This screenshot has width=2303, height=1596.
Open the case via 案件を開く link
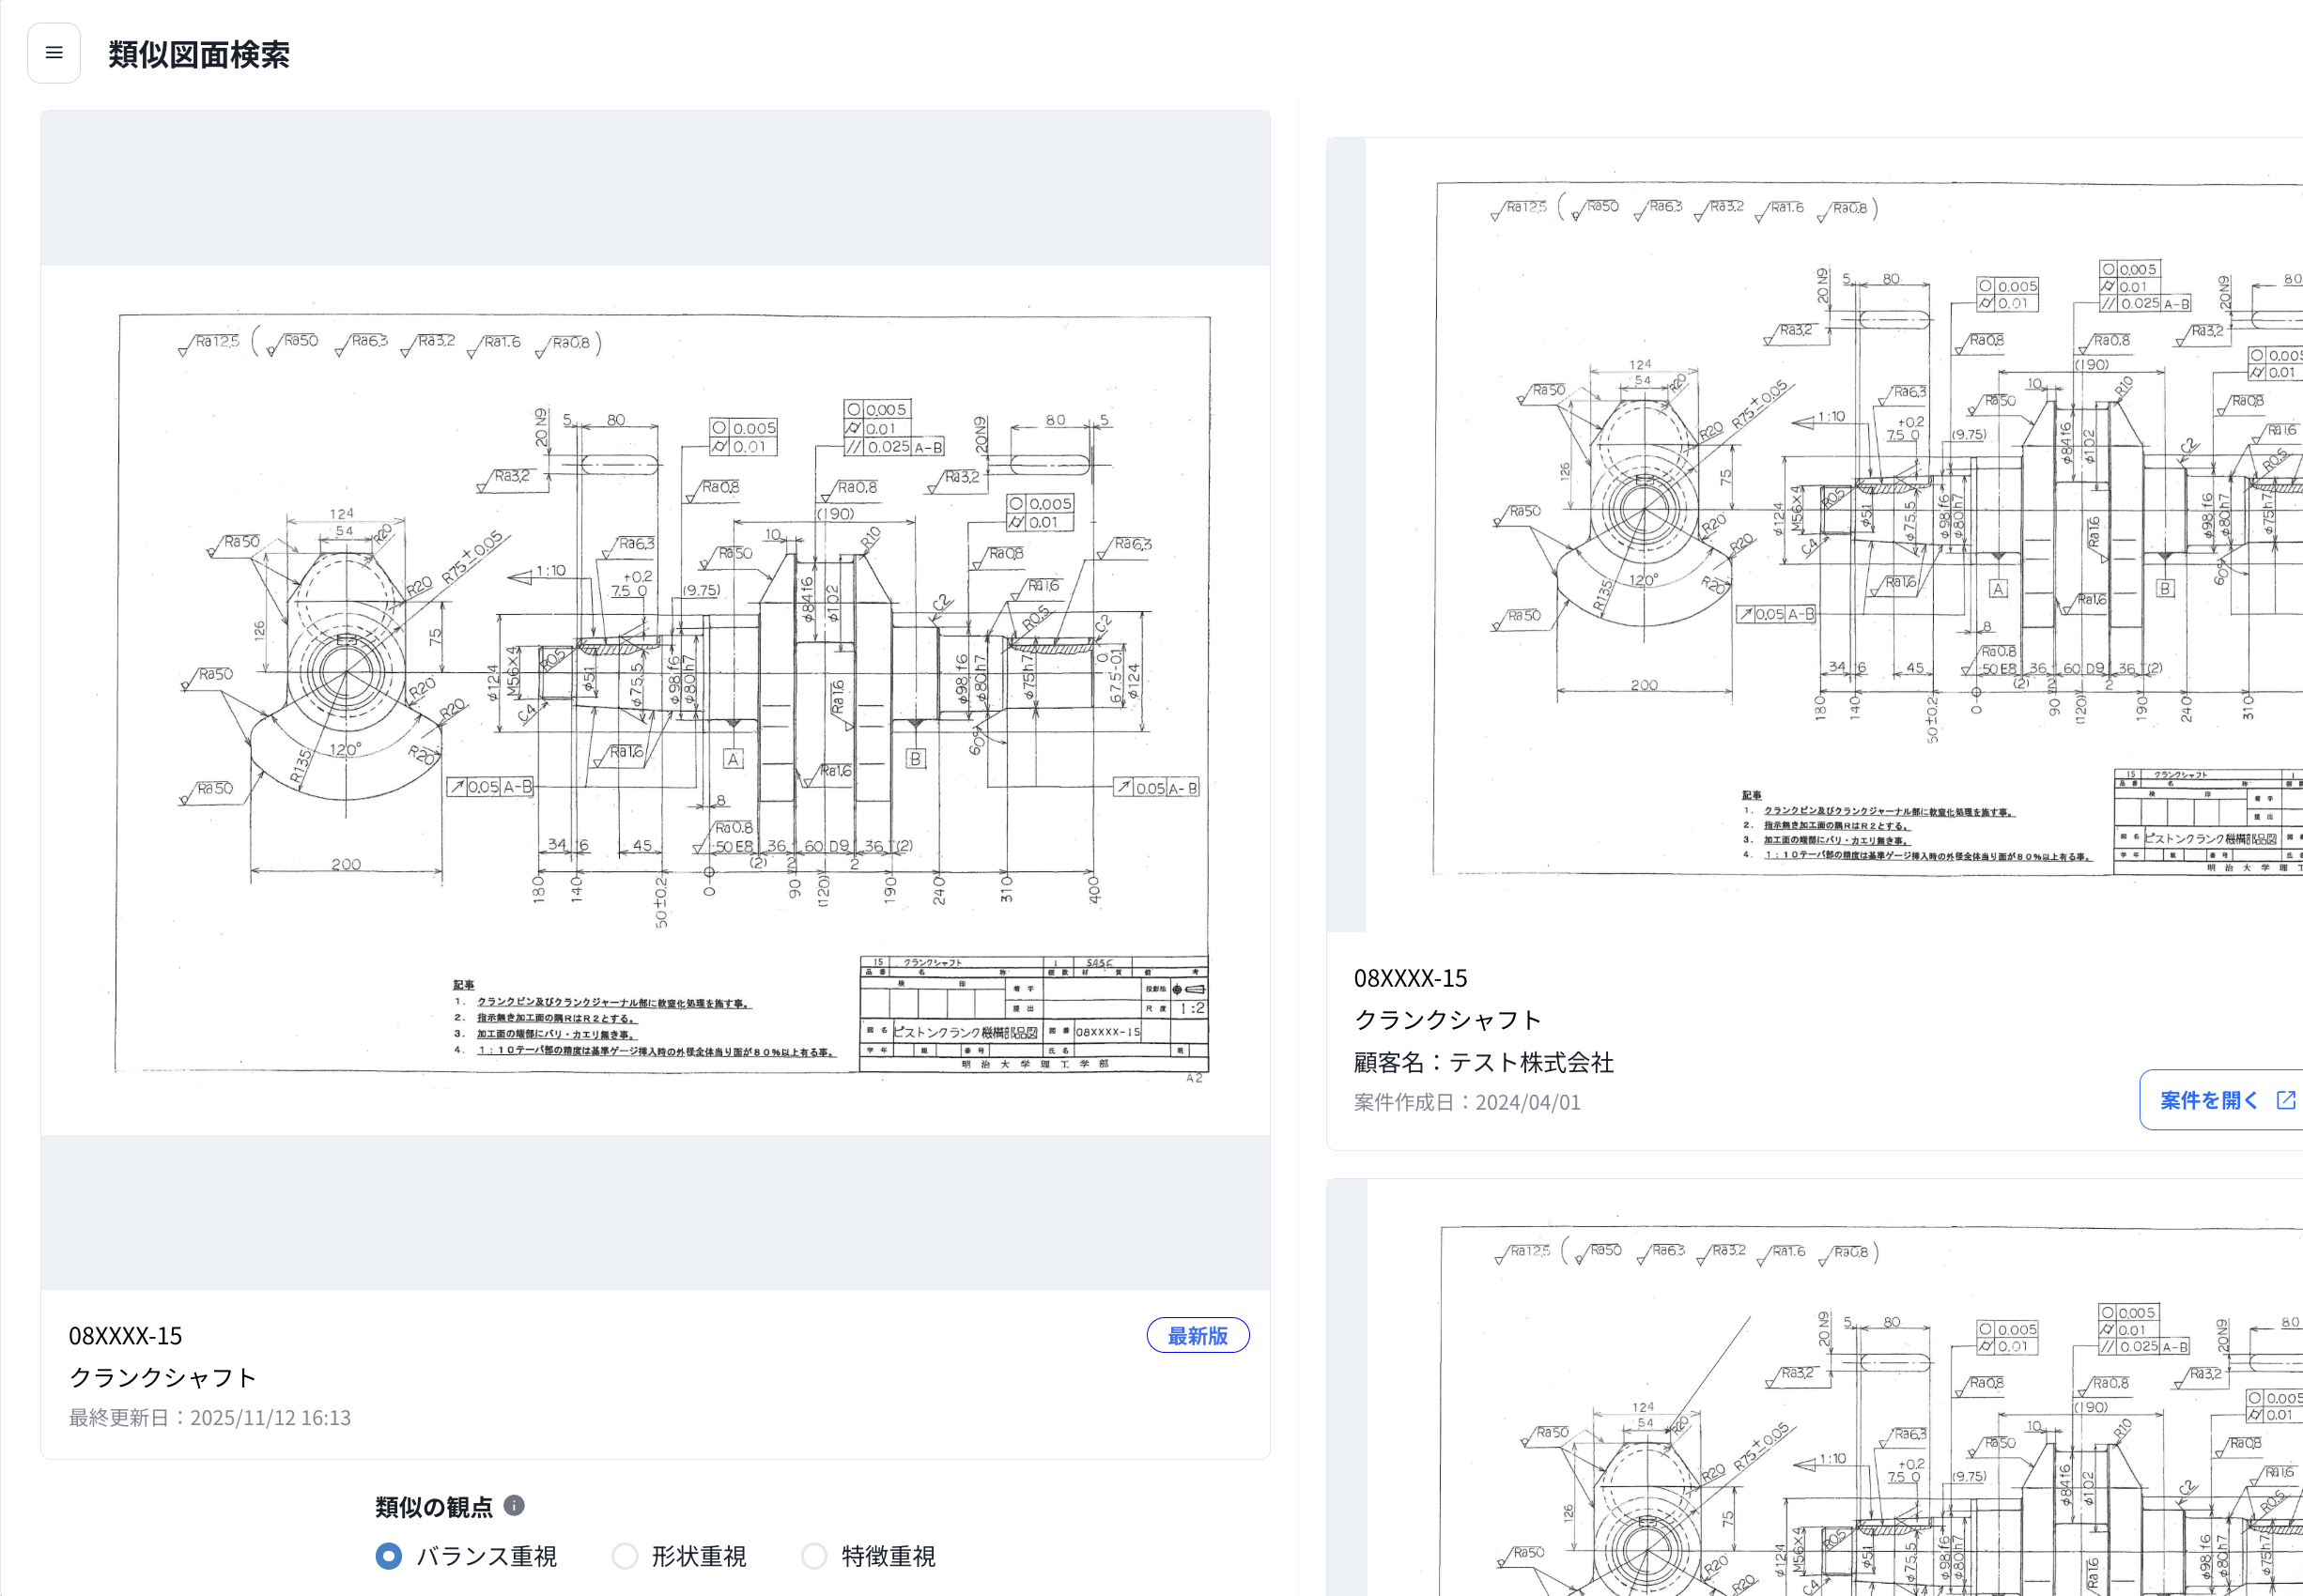tap(2208, 1099)
